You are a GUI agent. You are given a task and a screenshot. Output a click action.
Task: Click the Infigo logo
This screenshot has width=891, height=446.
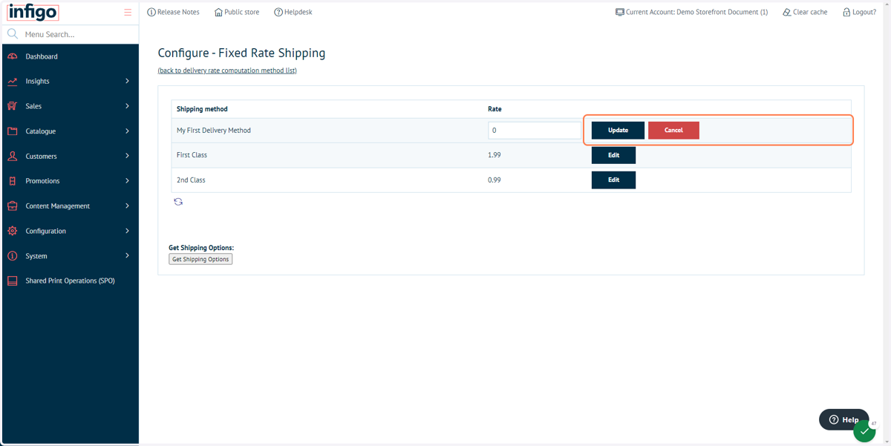(x=33, y=13)
